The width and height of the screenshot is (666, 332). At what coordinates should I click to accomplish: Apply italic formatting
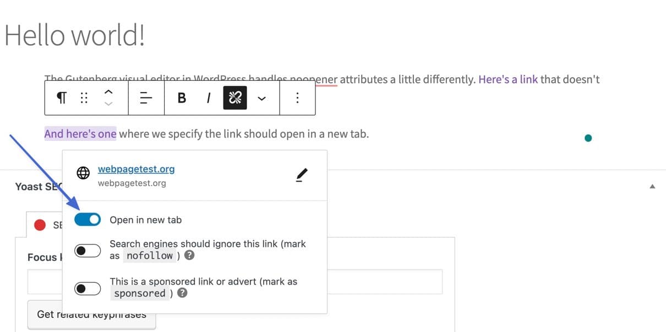pos(208,97)
